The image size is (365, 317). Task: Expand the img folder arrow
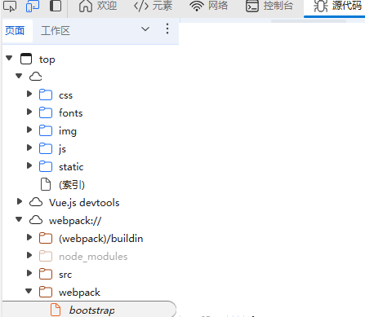[x=29, y=130]
